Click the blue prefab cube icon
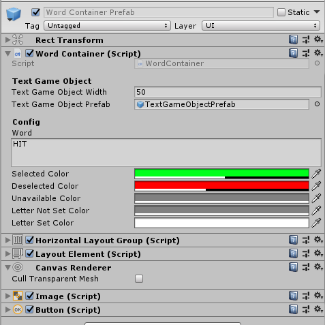This screenshot has height=325, width=325. [x=14, y=14]
